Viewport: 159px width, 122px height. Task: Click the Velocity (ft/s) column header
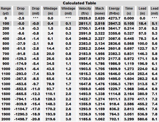pos(85,11)
